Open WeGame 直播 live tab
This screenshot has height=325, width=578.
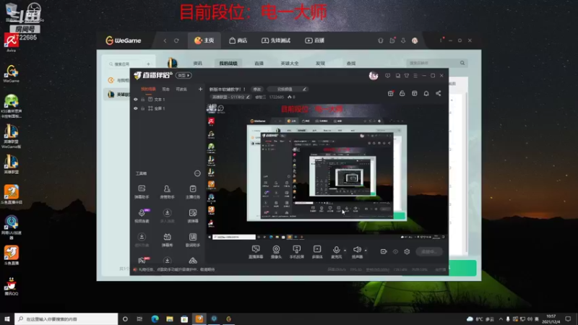click(315, 40)
